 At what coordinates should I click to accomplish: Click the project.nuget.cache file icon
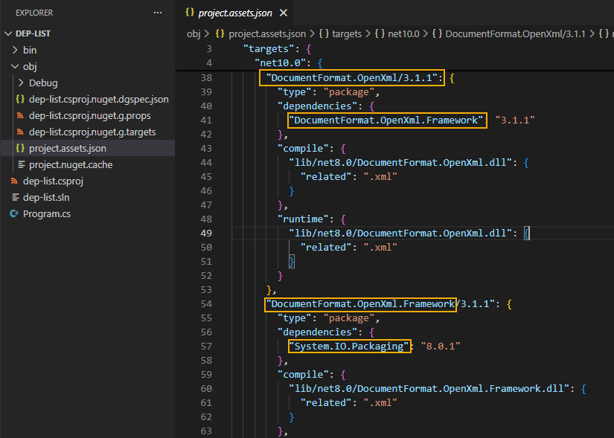pos(20,164)
